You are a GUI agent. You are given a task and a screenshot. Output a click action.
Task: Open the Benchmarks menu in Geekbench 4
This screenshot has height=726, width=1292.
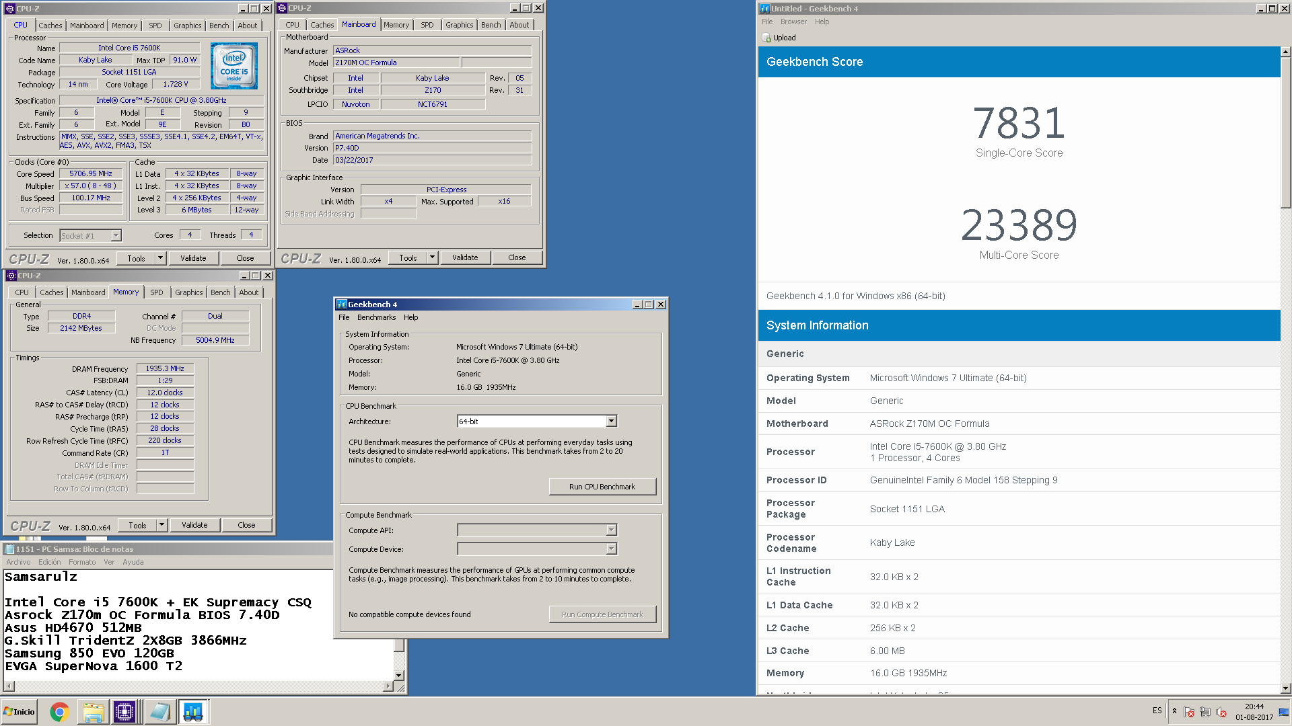(377, 317)
